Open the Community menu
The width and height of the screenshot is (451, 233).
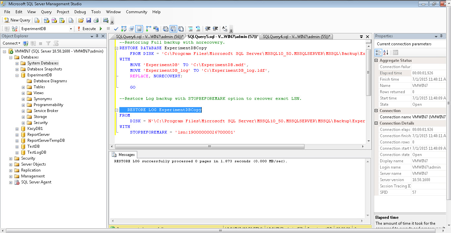click(137, 12)
